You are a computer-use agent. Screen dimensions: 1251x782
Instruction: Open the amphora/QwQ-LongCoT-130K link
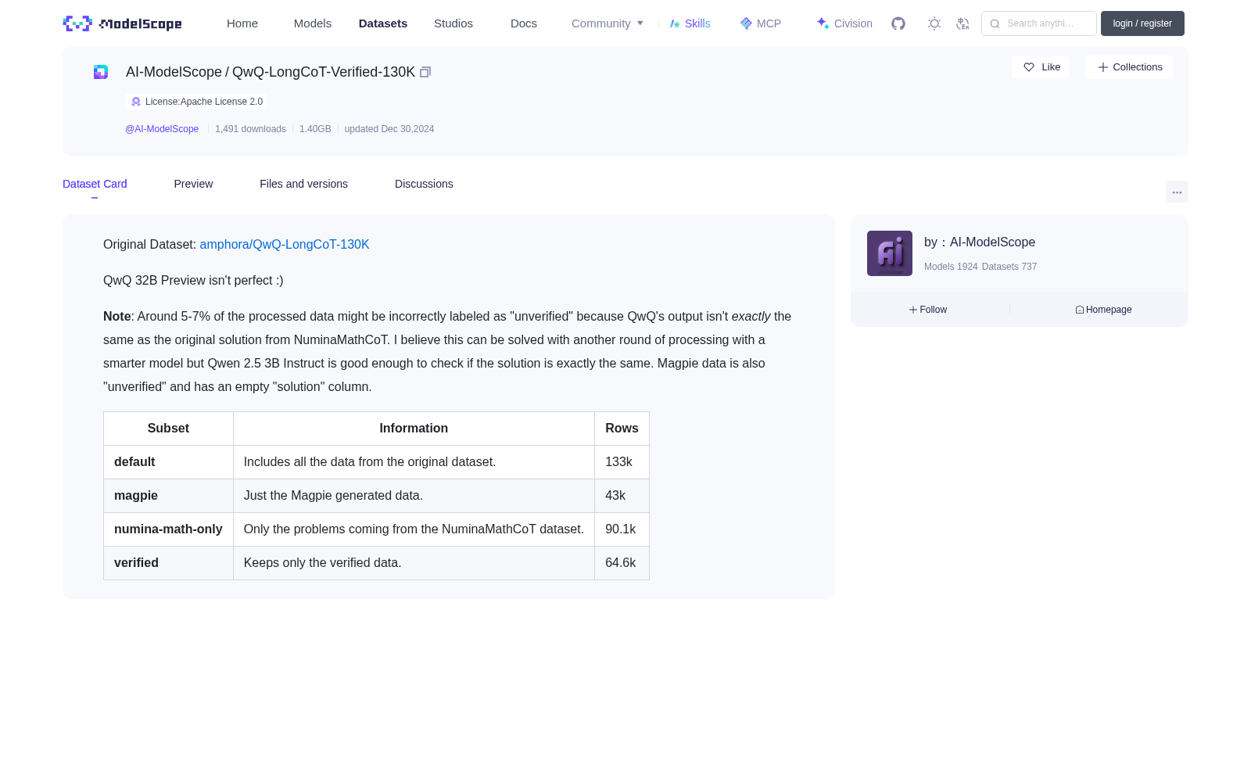285,244
